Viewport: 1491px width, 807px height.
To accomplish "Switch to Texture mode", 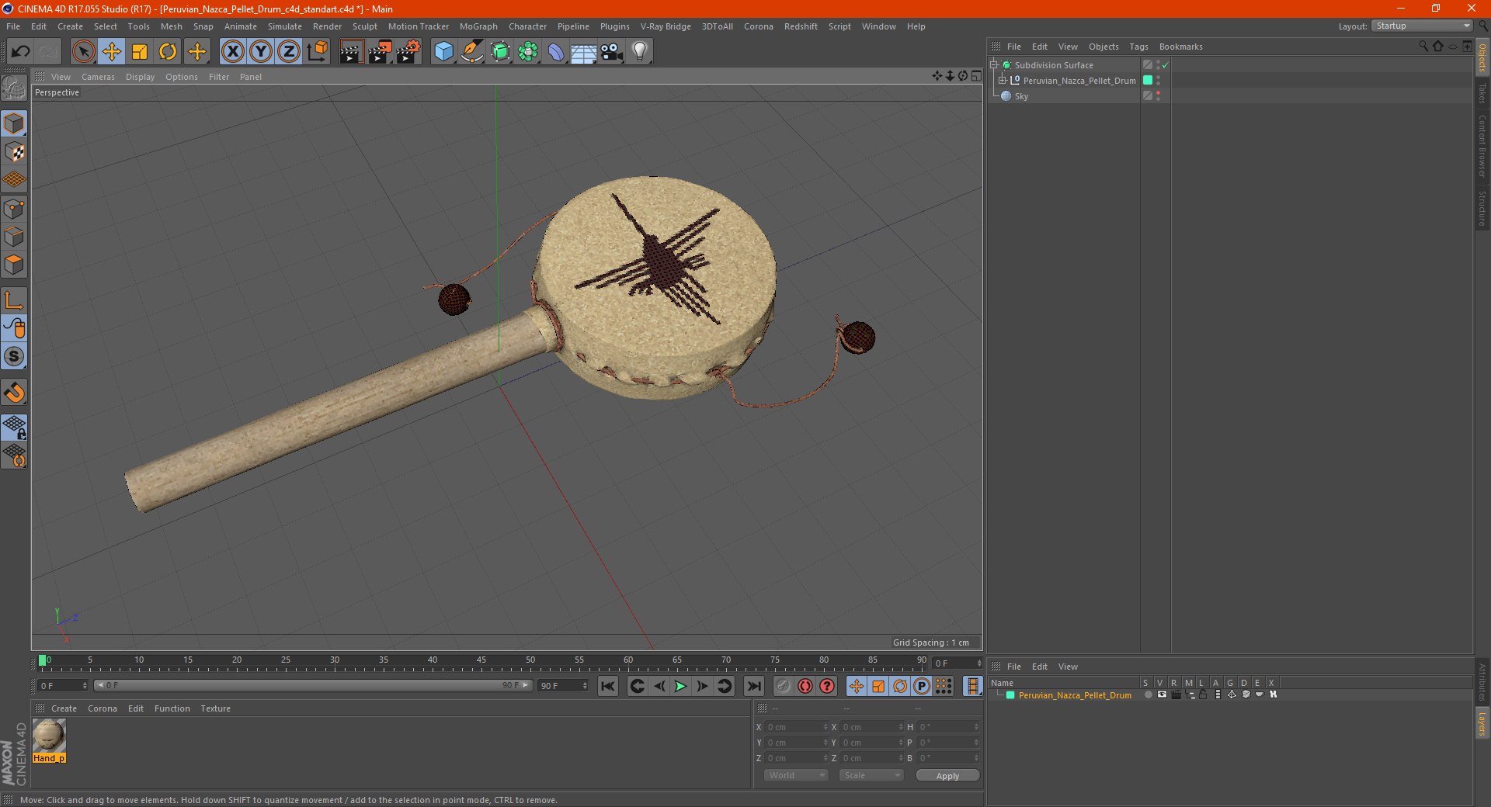I will 14,151.
